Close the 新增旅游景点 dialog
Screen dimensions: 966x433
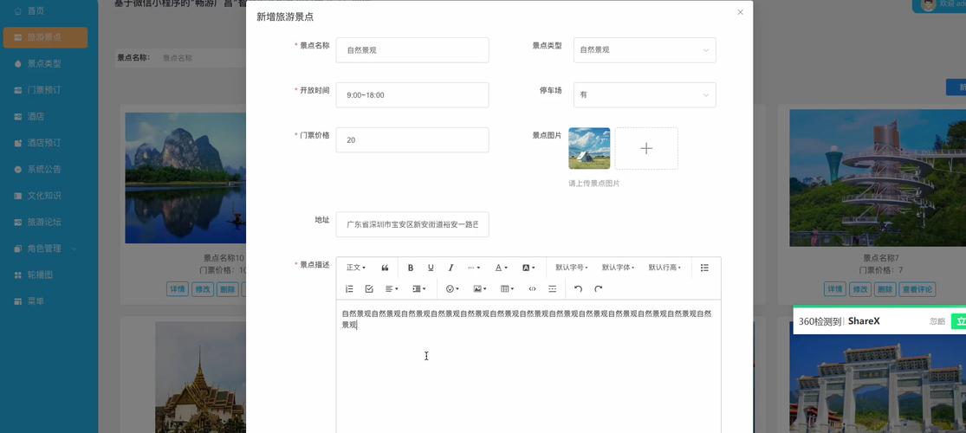click(x=741, y=12)
